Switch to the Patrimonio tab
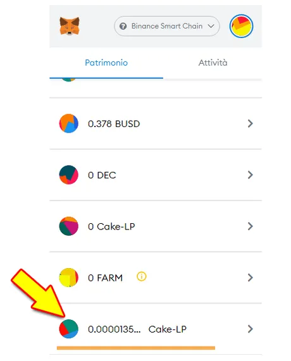 point(106,63)
